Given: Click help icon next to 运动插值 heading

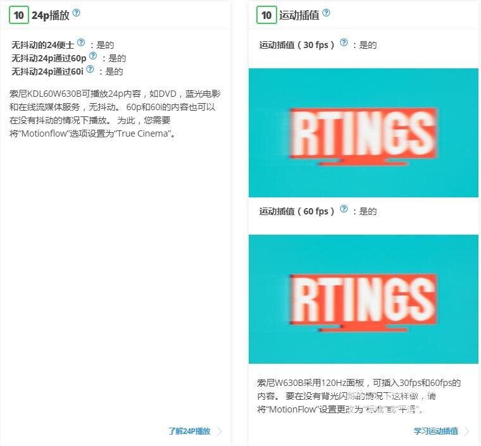Looking at the screenshot, I should coord(327,13).
